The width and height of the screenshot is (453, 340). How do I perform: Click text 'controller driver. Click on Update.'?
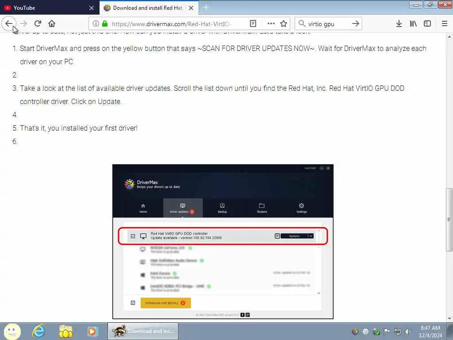point(71,101)
